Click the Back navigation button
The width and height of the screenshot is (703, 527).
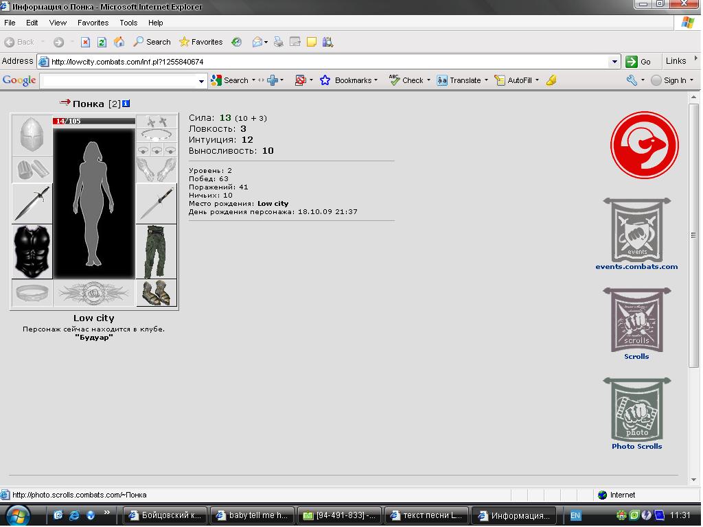pyautogui.click(x=19, y=42)
